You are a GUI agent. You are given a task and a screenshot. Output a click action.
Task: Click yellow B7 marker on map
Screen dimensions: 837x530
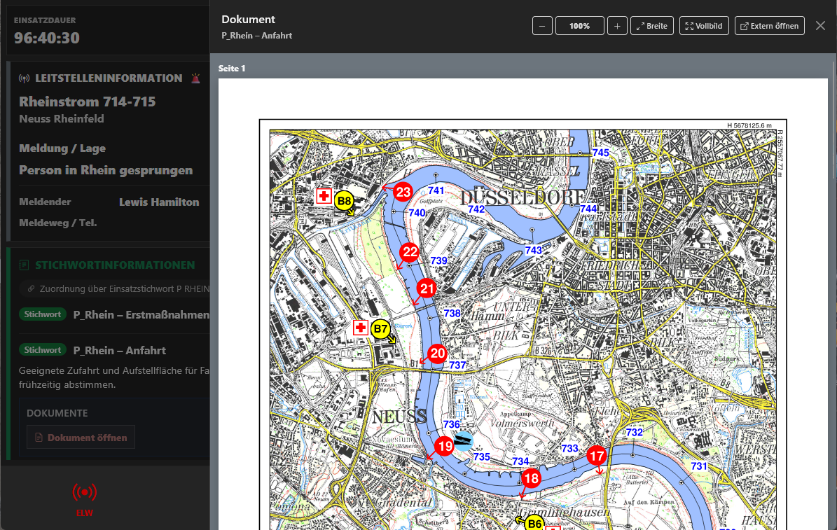pos(380,328)
